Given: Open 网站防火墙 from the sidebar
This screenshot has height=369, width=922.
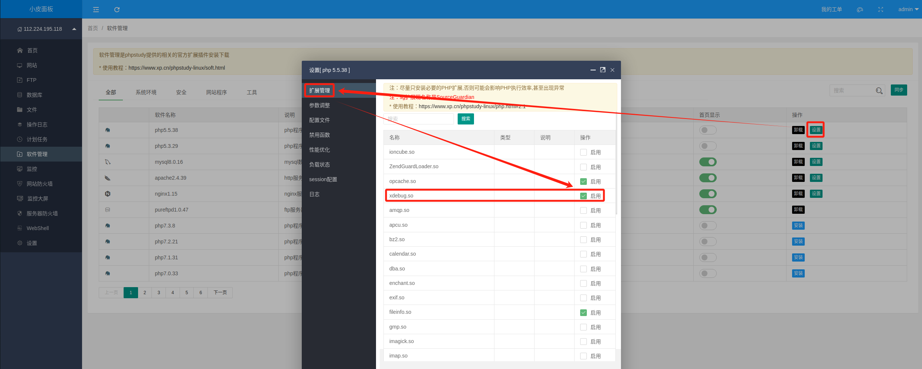Looking at the screenshot, I should coord(40,184).
